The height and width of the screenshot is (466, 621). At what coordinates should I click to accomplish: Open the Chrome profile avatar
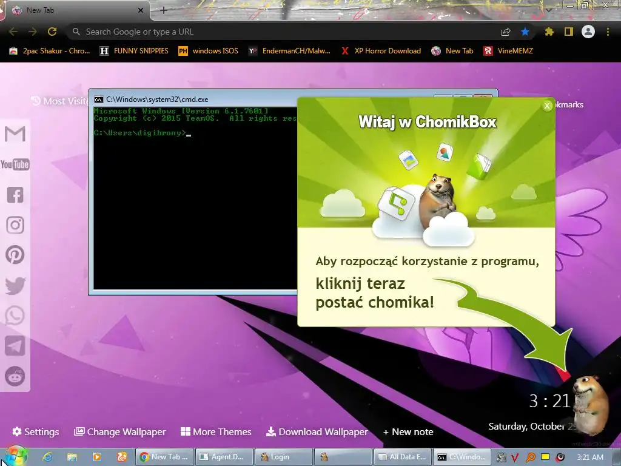click(x=588, y=32)
